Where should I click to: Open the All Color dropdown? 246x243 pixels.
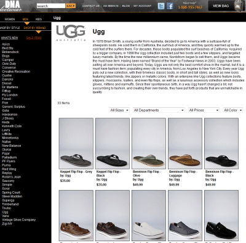pos(232,110)
